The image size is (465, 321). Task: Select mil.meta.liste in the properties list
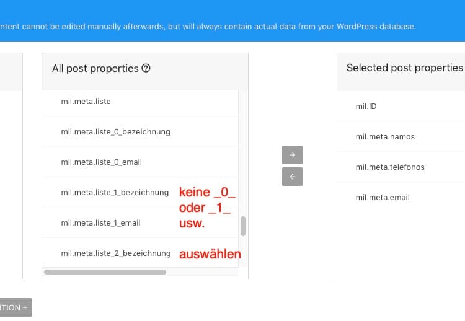(86, 101)
